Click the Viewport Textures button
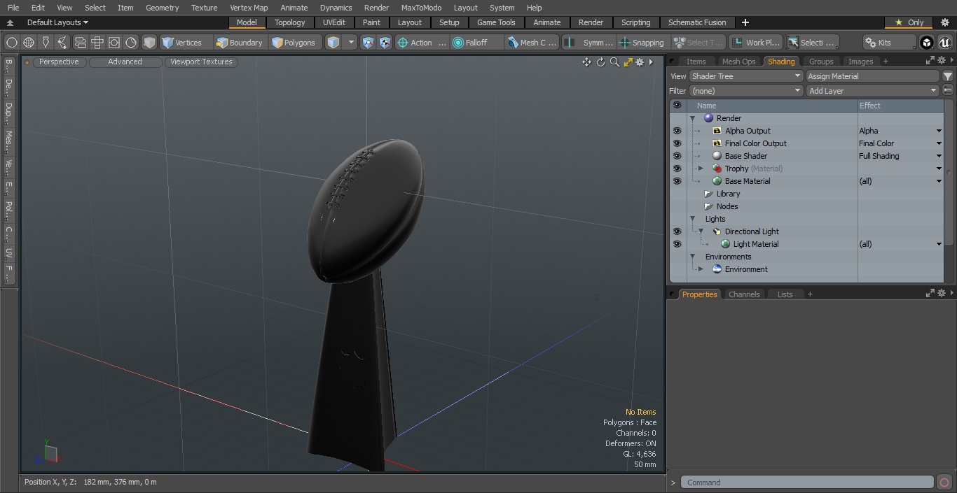The height and width of the screenshot is (493, 957). (201, 62)
